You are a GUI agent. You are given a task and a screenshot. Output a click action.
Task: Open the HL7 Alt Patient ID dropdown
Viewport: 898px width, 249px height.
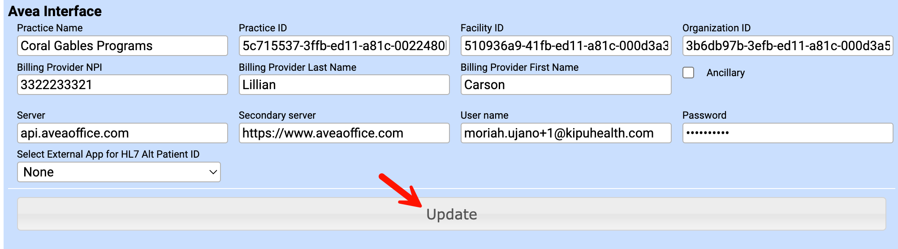119,172
